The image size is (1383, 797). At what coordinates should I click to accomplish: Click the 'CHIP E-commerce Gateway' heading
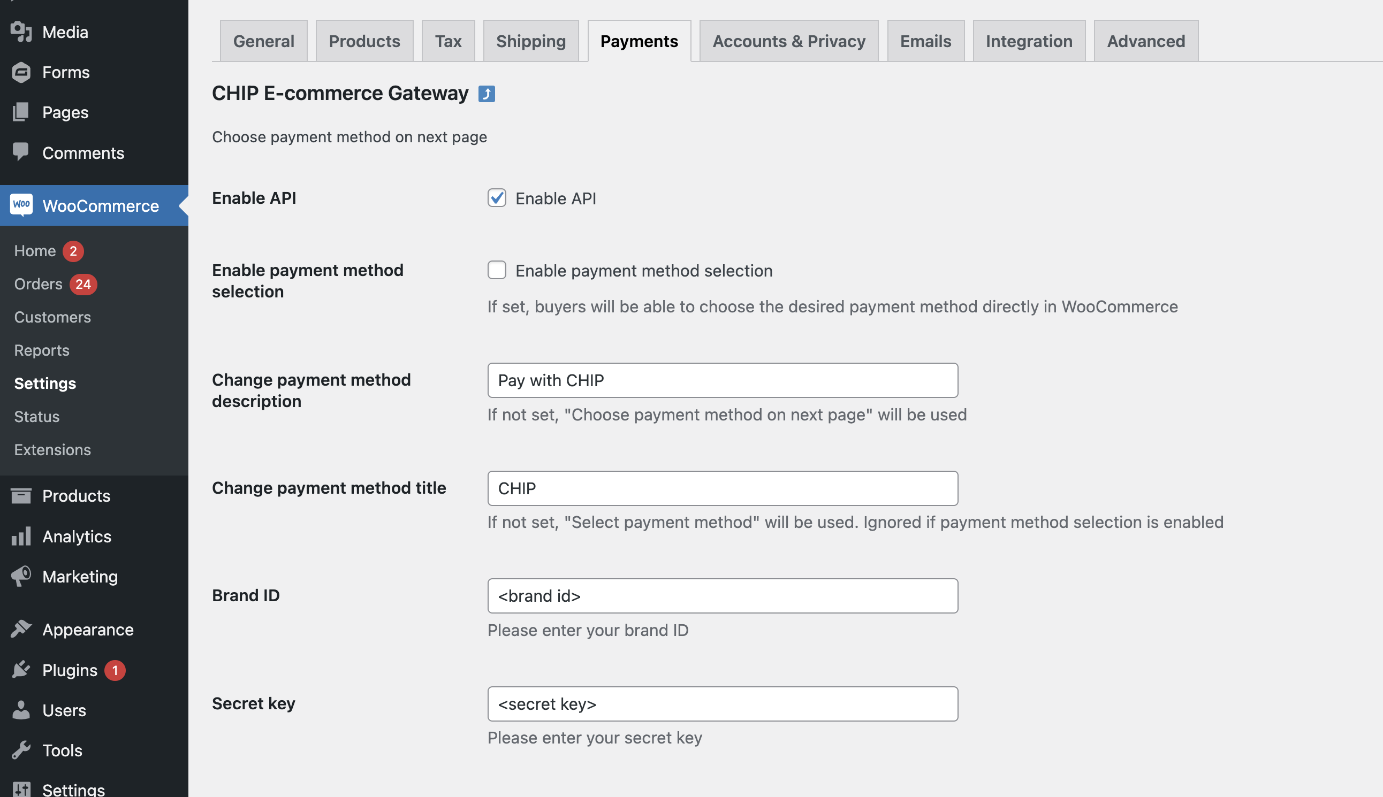(x=340, y=93)
